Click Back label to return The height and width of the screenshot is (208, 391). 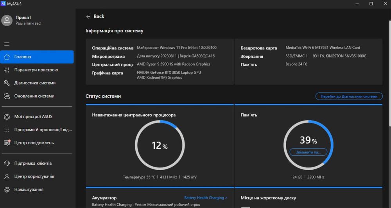pyautogui.click(x=99, y=16)
